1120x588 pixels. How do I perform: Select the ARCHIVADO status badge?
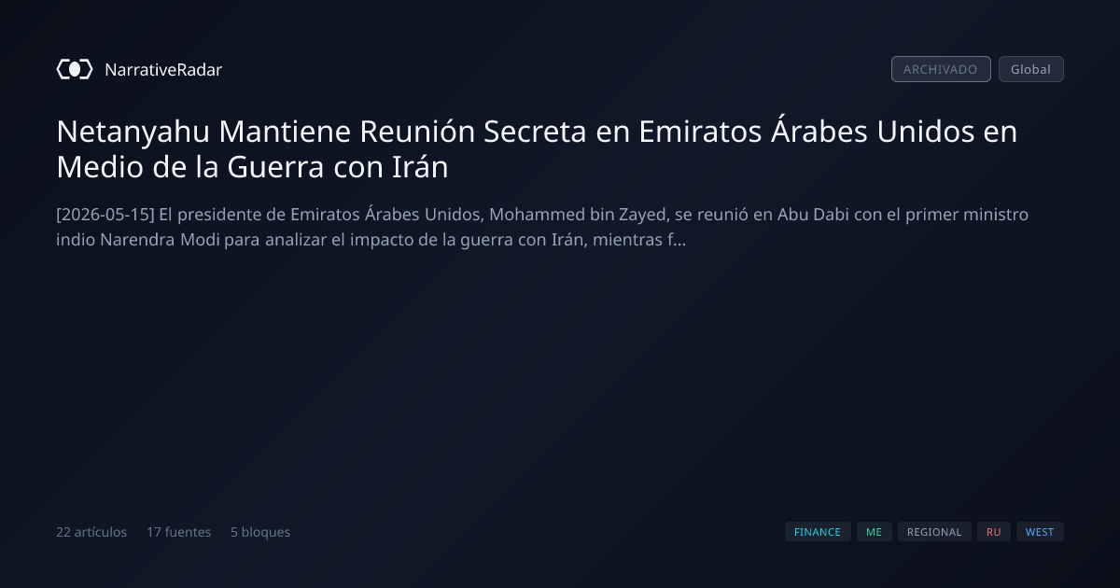941,69
